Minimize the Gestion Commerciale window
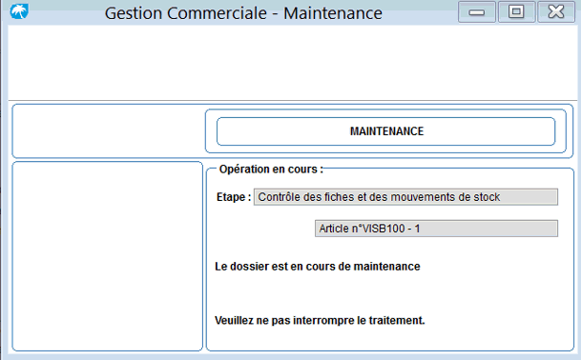The image size is (581, 360). (476, 12)
